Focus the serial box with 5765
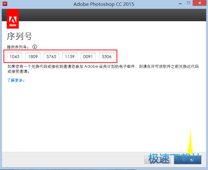 click(51, 57)
